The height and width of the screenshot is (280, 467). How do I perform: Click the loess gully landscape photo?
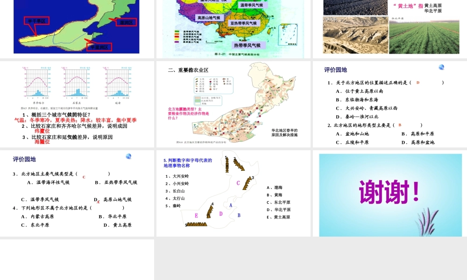tap(355, 35)
